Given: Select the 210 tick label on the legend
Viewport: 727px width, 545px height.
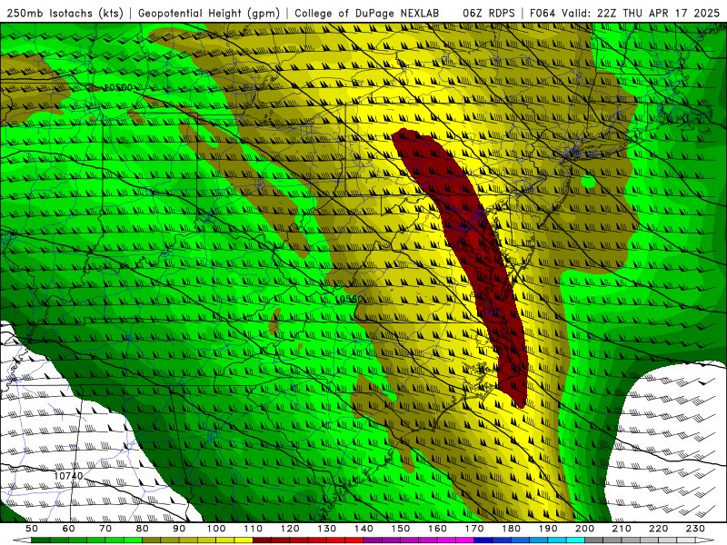Looking at the screenshot, I should pyautogui.click(x=622, y=529).
